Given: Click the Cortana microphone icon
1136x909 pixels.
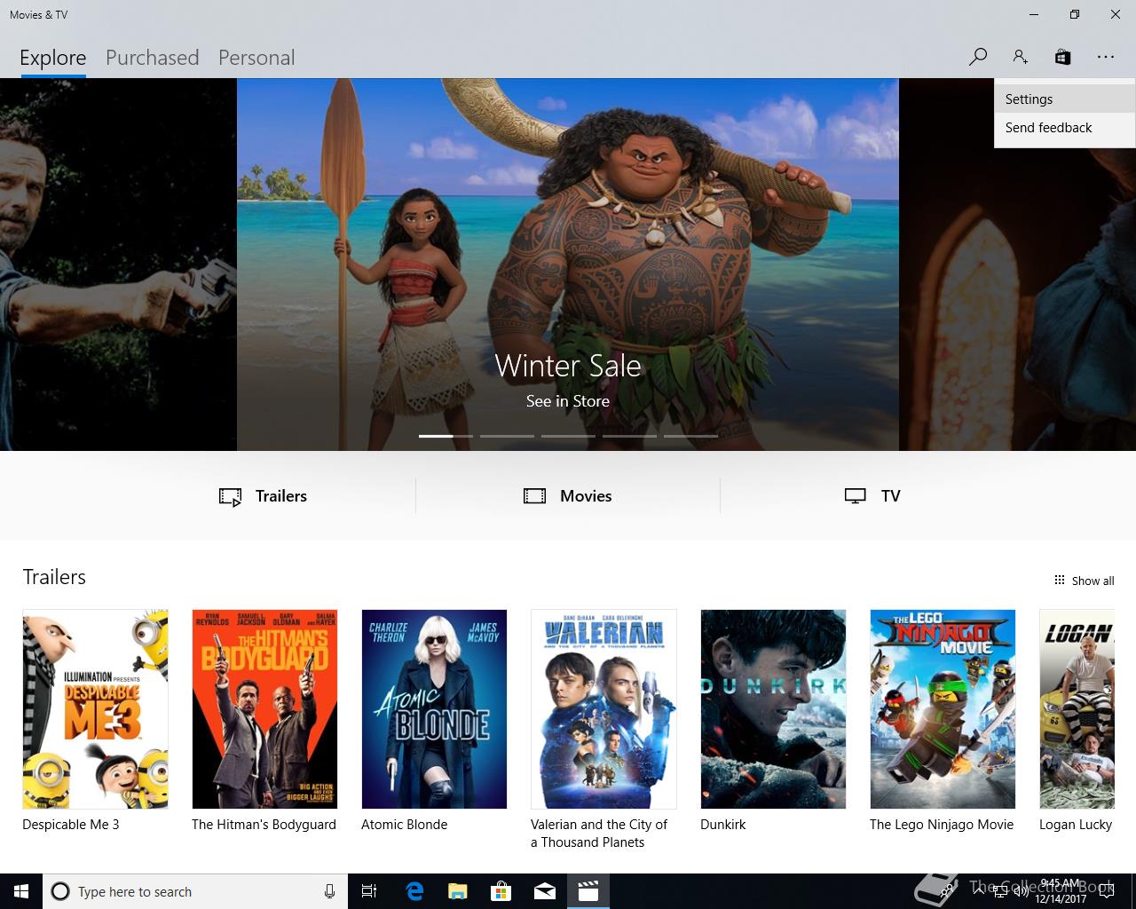Looking at the screenshot, I should (x=329, y=891).
